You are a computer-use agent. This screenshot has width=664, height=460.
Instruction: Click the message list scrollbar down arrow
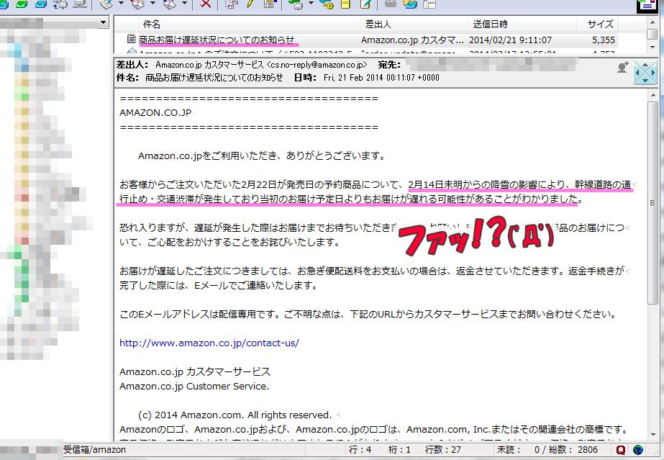(652, 48)
